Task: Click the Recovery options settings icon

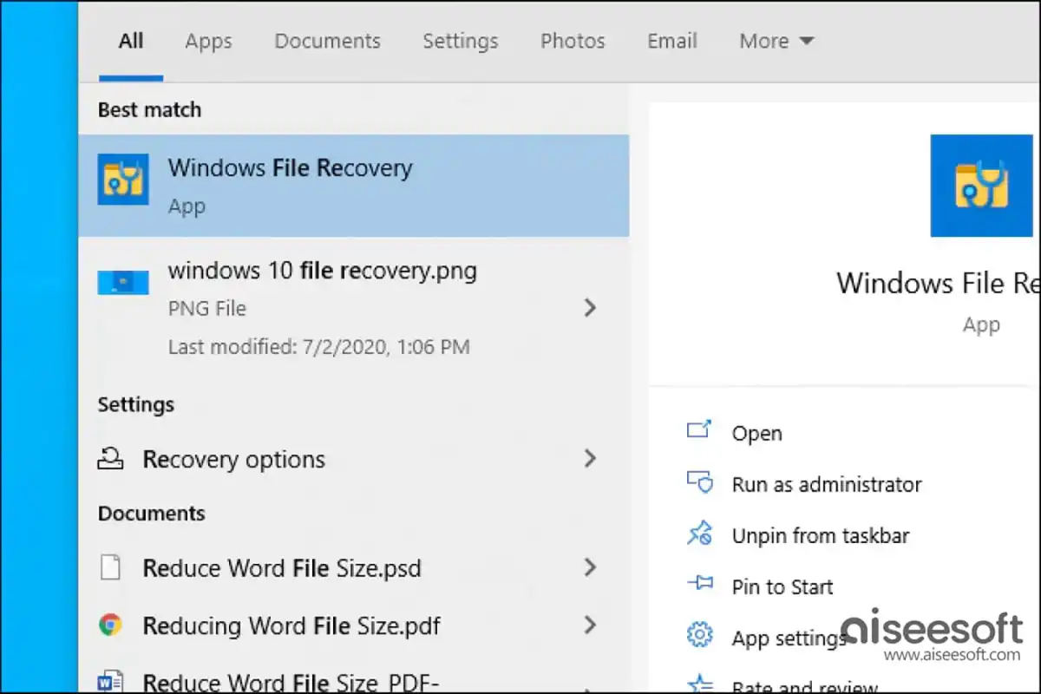Action: tap(110, 458)
